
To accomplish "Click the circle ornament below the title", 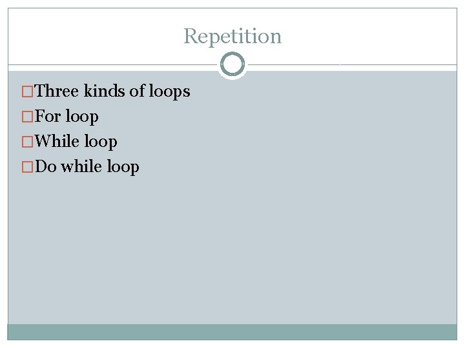I will point(232,64).
